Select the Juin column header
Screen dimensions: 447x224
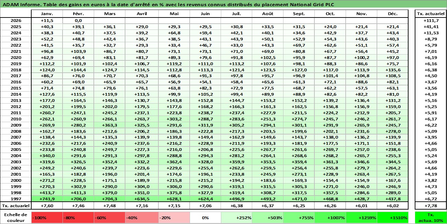(x=205, y=14)
